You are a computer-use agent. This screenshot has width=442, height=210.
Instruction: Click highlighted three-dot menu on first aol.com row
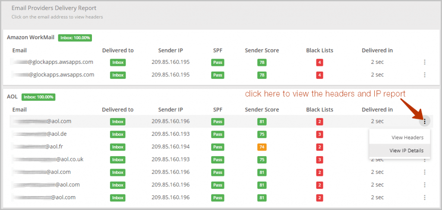coord(425,121)
